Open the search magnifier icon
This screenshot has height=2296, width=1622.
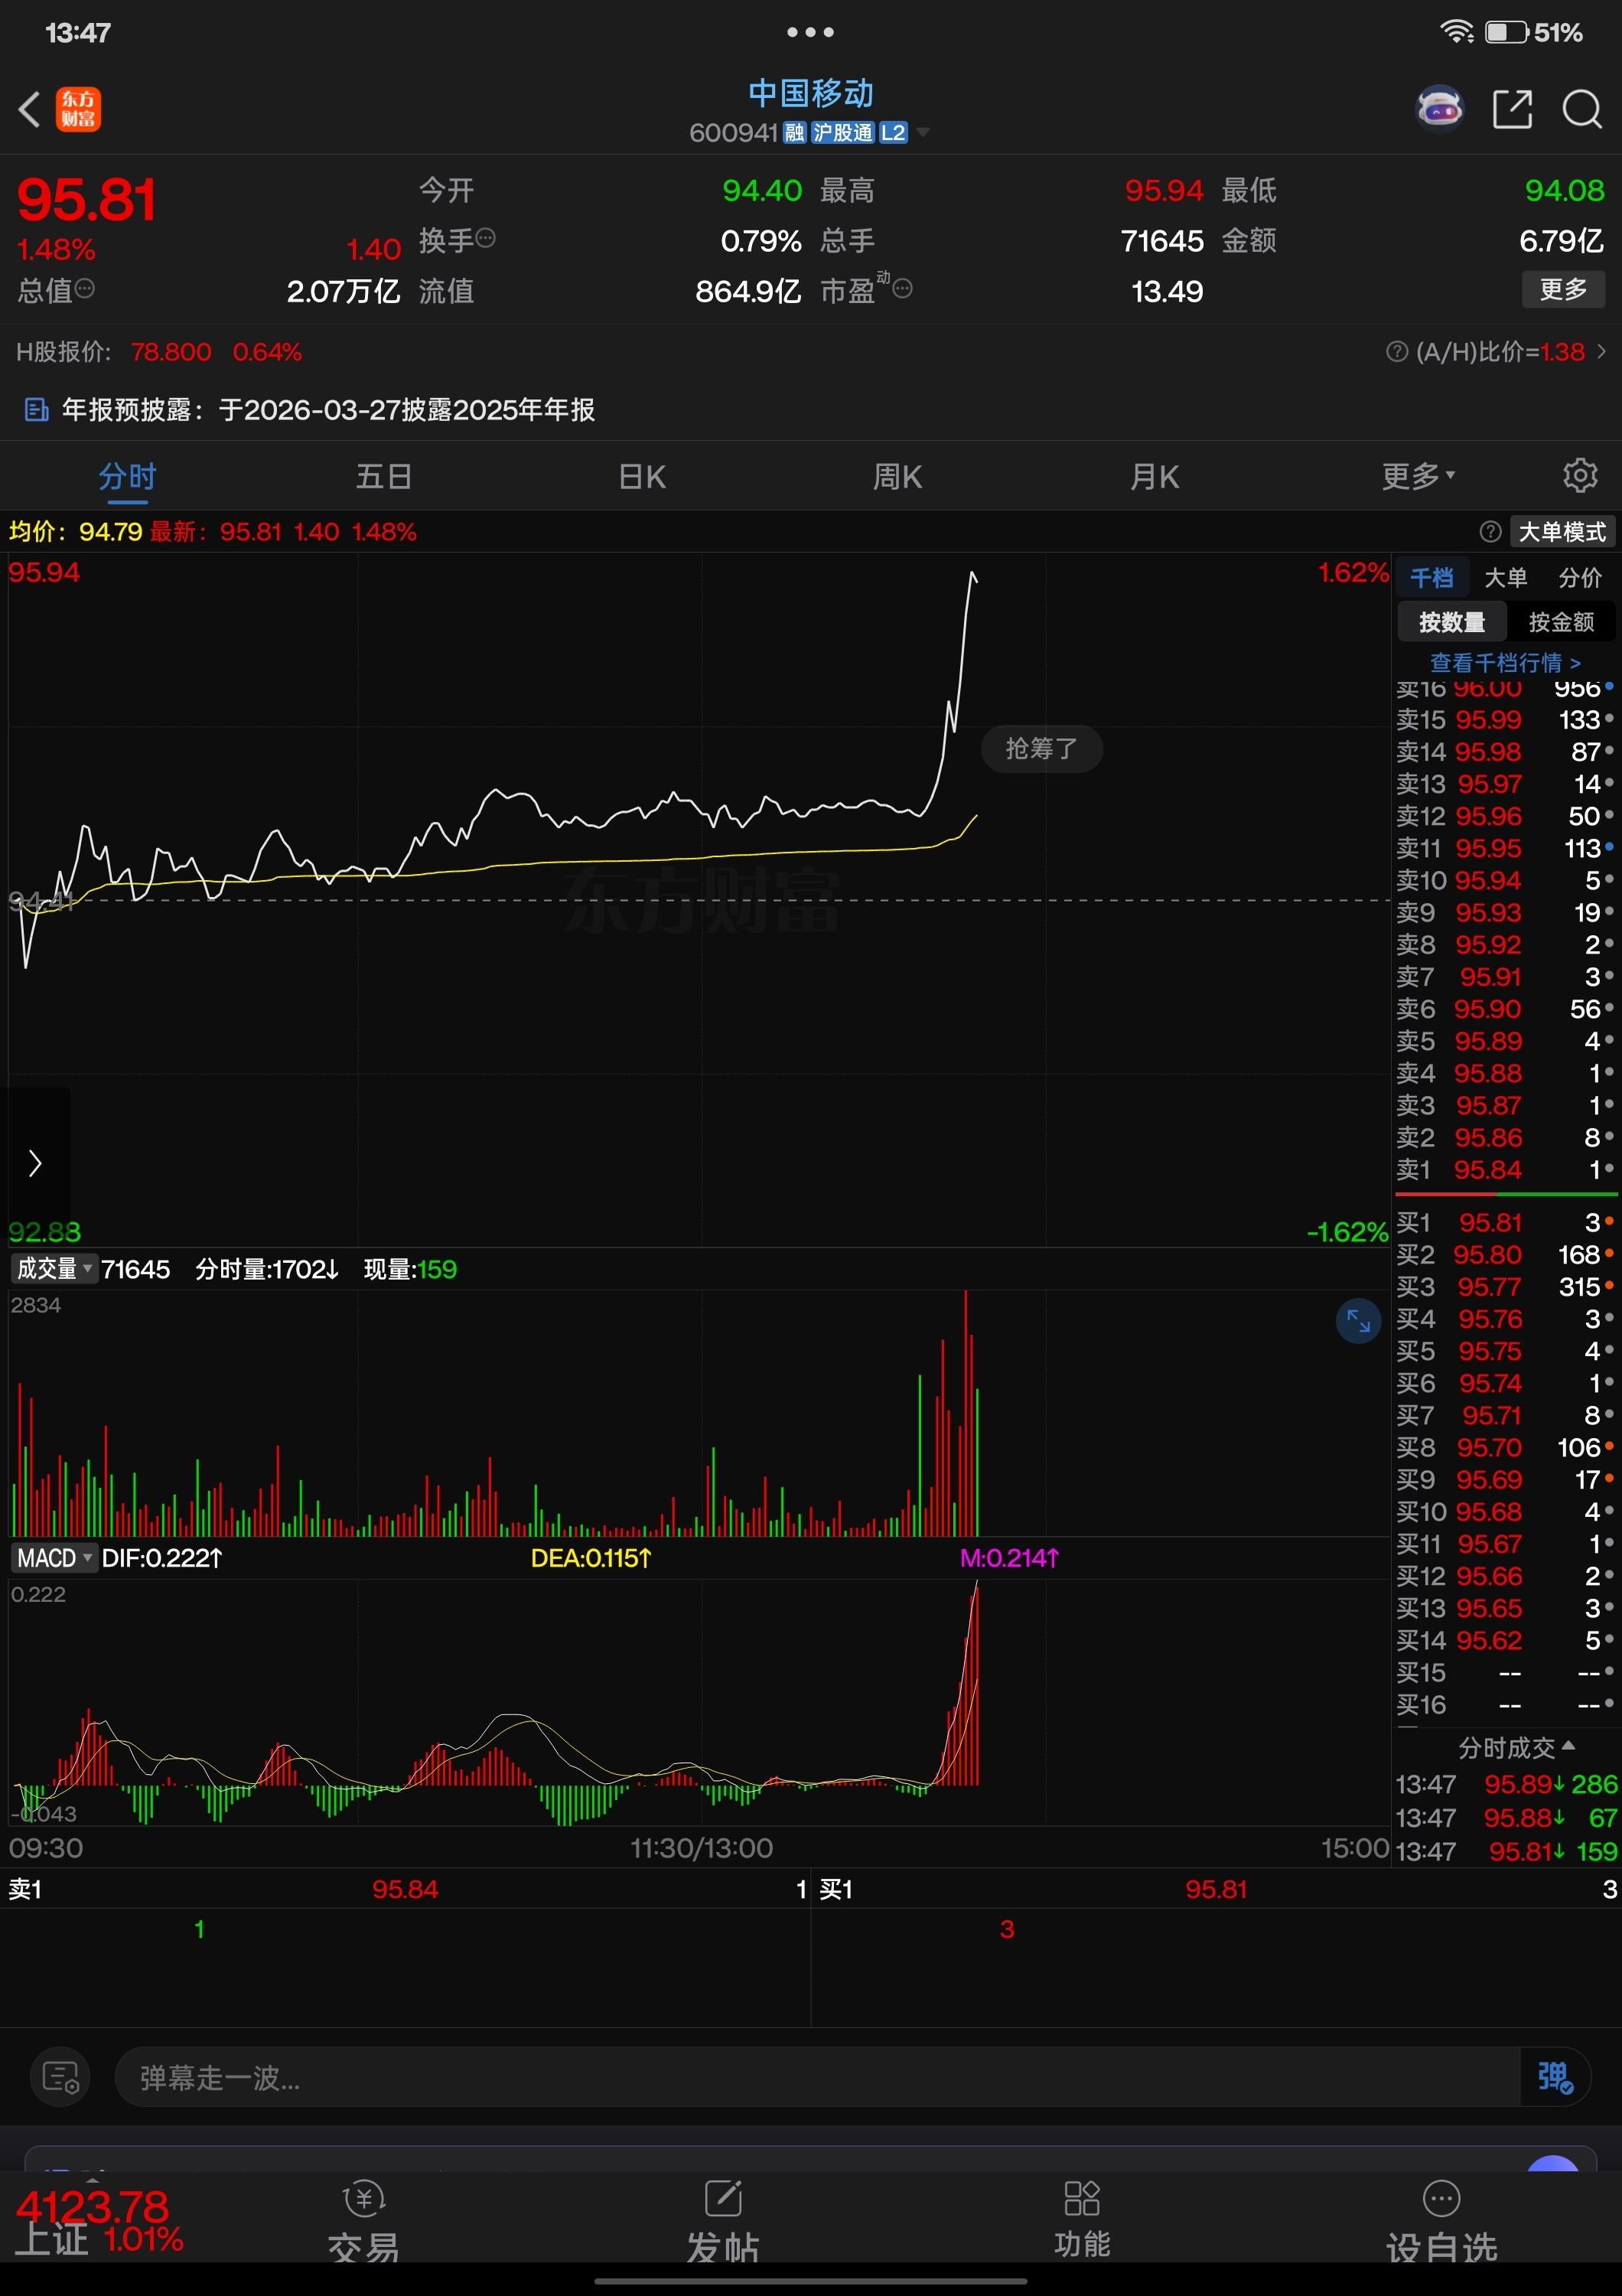coord(1581,109)
